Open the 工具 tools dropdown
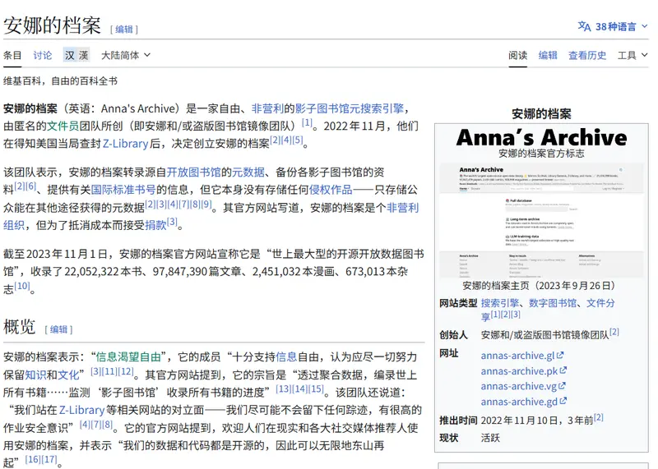This screenshot has height=469, width=658. pyautogui.click(x=633, y=55)
